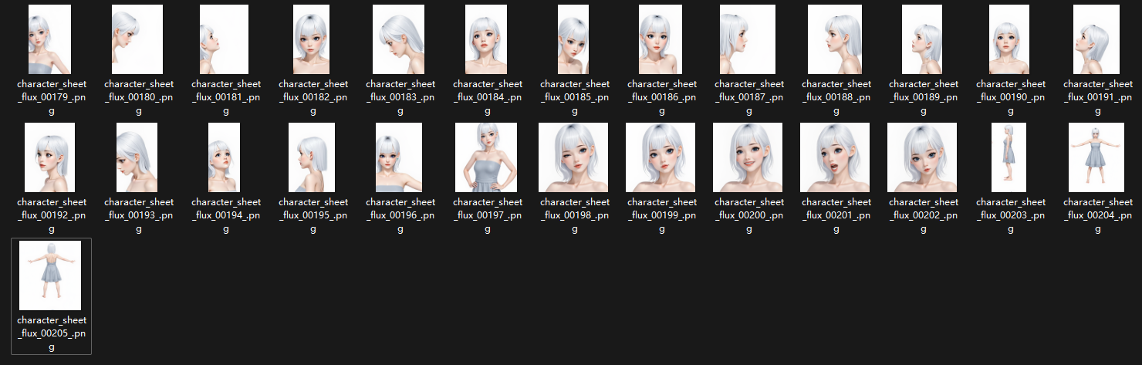The height and width of the screenshot is (365, 1142).
Task: Click the file name text character_sheet_flux_00188_.png
Action: [x=836, y=97]
